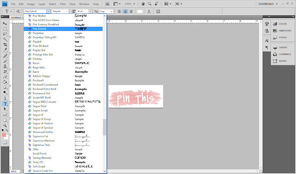Select the Horizontal Type tool
The width and height of the screenshot is (296, 174).
pos(5,104)
